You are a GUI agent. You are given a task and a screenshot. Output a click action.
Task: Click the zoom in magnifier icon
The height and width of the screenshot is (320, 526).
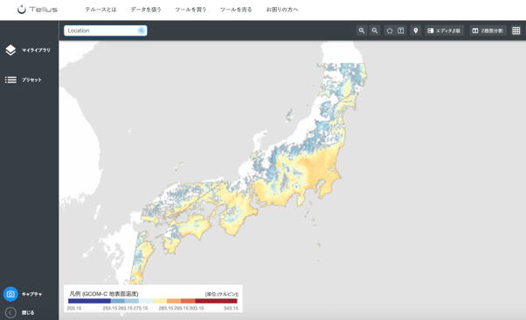click(x=361, y=31)
